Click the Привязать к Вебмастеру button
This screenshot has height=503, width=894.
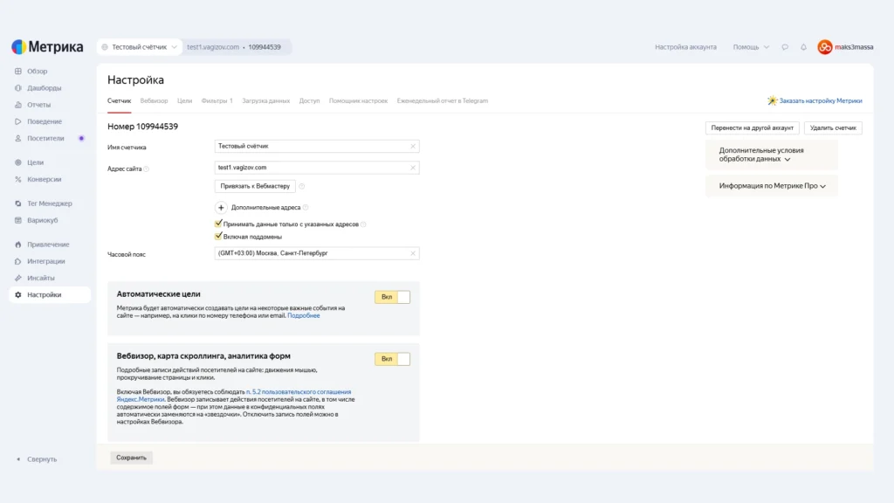255,186
